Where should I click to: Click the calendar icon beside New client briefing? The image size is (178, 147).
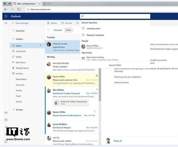pyautogui.click(x=83, y=58)
